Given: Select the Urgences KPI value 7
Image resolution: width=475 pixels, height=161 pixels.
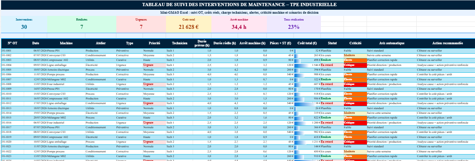Looking at the screenshot, I should pyautogui.click(x=141, y=27).
